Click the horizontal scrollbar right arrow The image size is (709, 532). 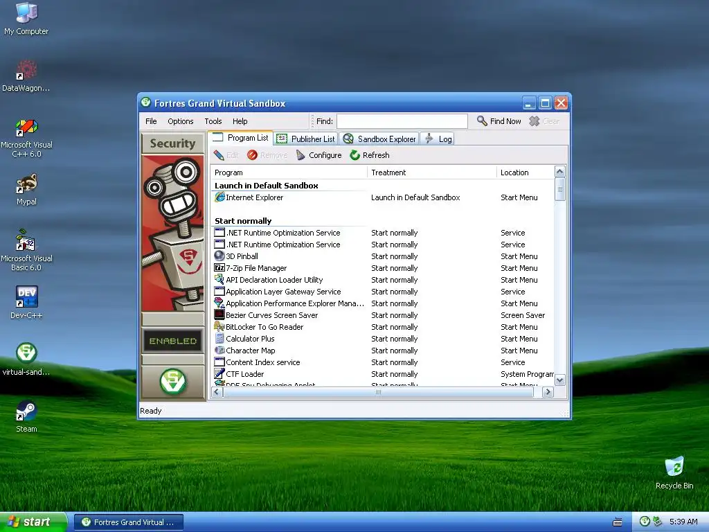[548, 392]
